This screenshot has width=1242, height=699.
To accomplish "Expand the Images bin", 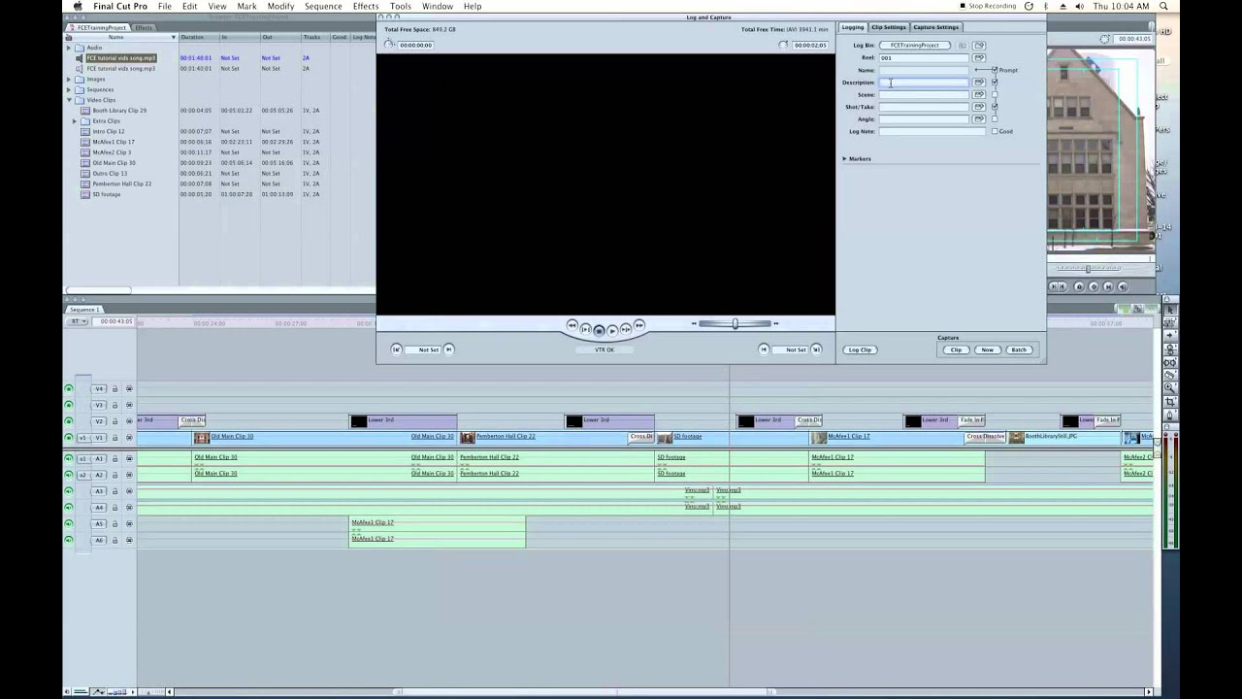I will pos(69,79).
